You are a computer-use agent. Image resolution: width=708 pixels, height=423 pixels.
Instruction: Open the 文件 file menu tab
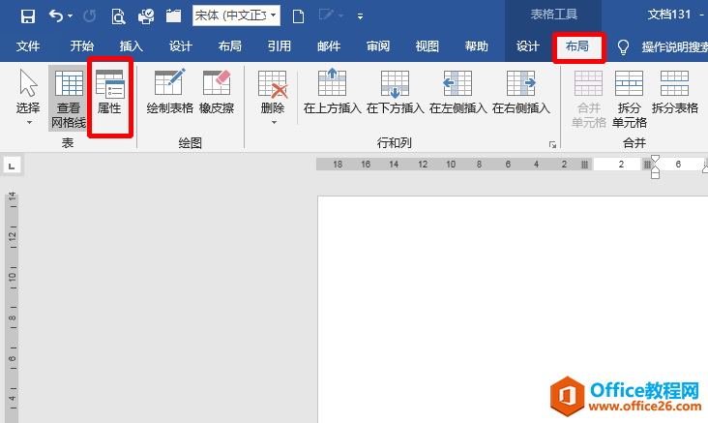[28, 46]
